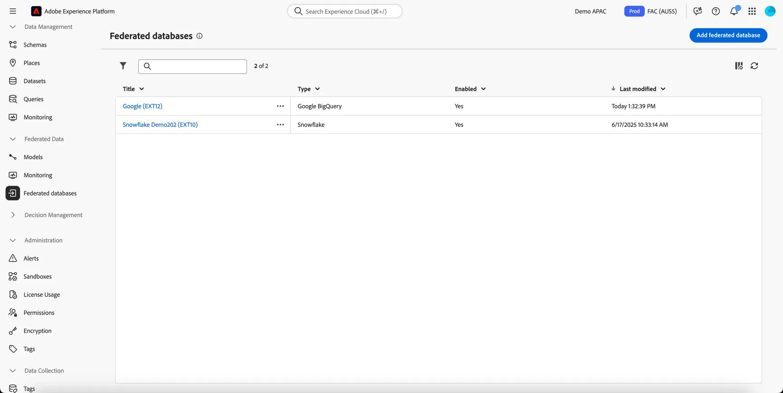Click the Queries sidebar icon

tap(13, 99)
